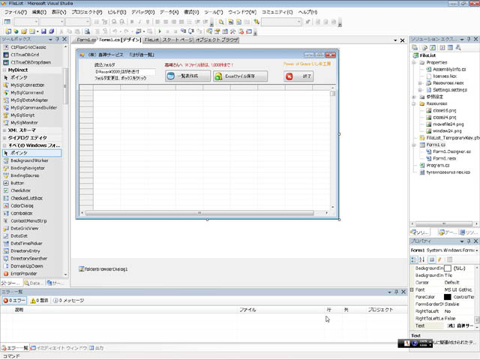Click the folder path text box on form
Image resolution: width=480 pixels, height=360 pixels.
(x=125, y=72)
